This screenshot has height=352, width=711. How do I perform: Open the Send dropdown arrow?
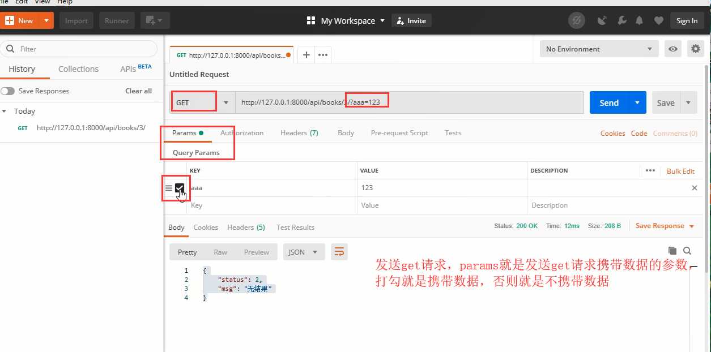pyautogui.click(x=637, y=103)
